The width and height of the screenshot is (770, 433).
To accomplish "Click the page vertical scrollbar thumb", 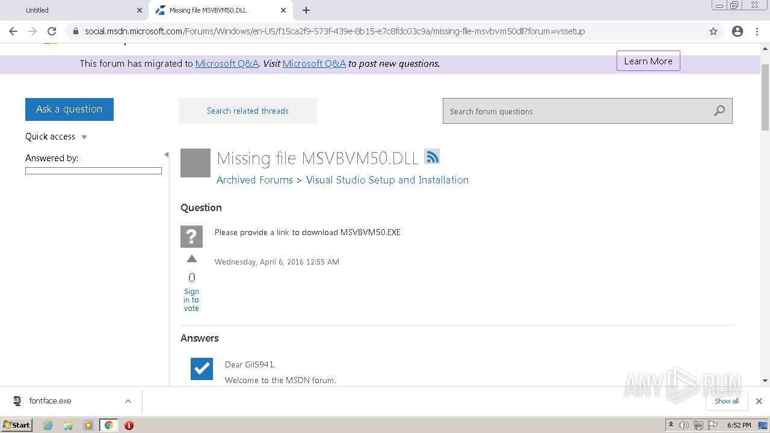I will click(765, 96).
